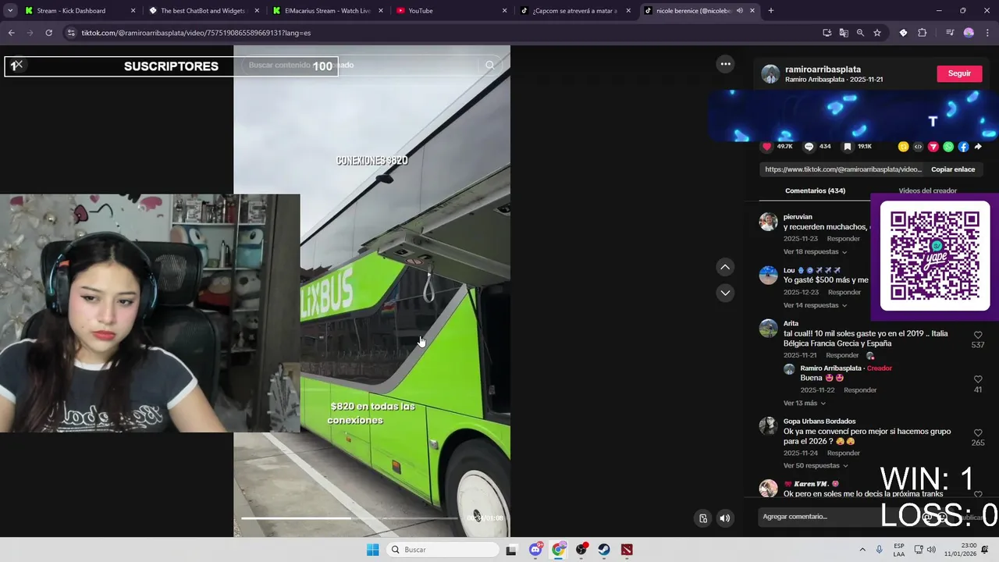
Task: Switch to Comentarios (434) tab
Action: 815,190
